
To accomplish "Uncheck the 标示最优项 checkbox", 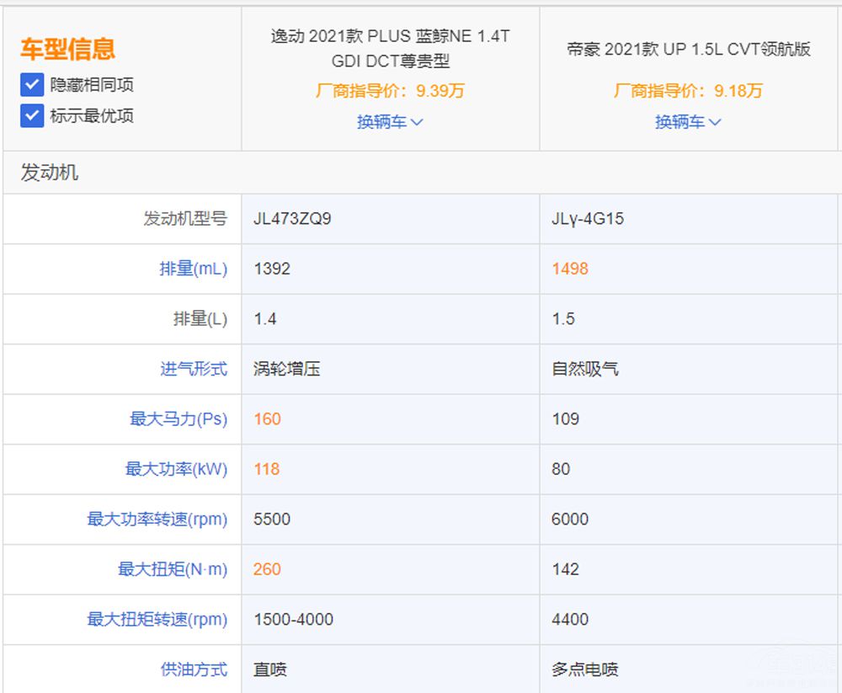I will coord(32,115).
